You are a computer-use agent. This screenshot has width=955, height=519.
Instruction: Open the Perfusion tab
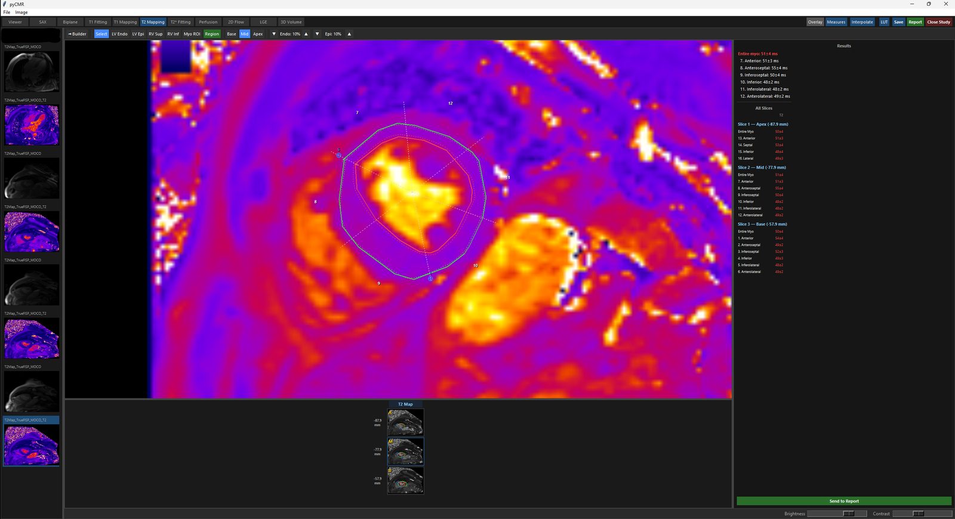[208, 22]
